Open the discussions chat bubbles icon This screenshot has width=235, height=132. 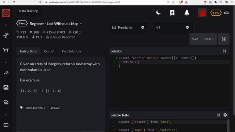tap(6, 102)
